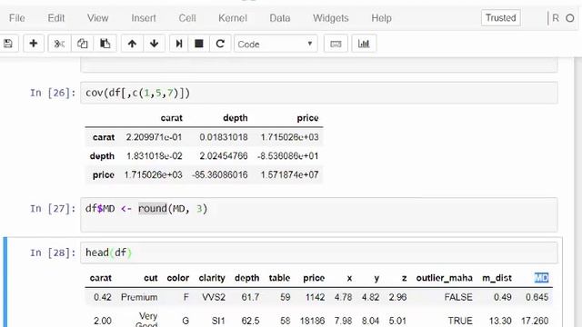Click the highlighted MD column header

click(x=541, y=278)
